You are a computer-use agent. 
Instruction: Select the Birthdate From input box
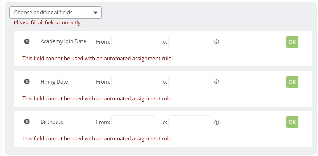click(x=133, y=122)
